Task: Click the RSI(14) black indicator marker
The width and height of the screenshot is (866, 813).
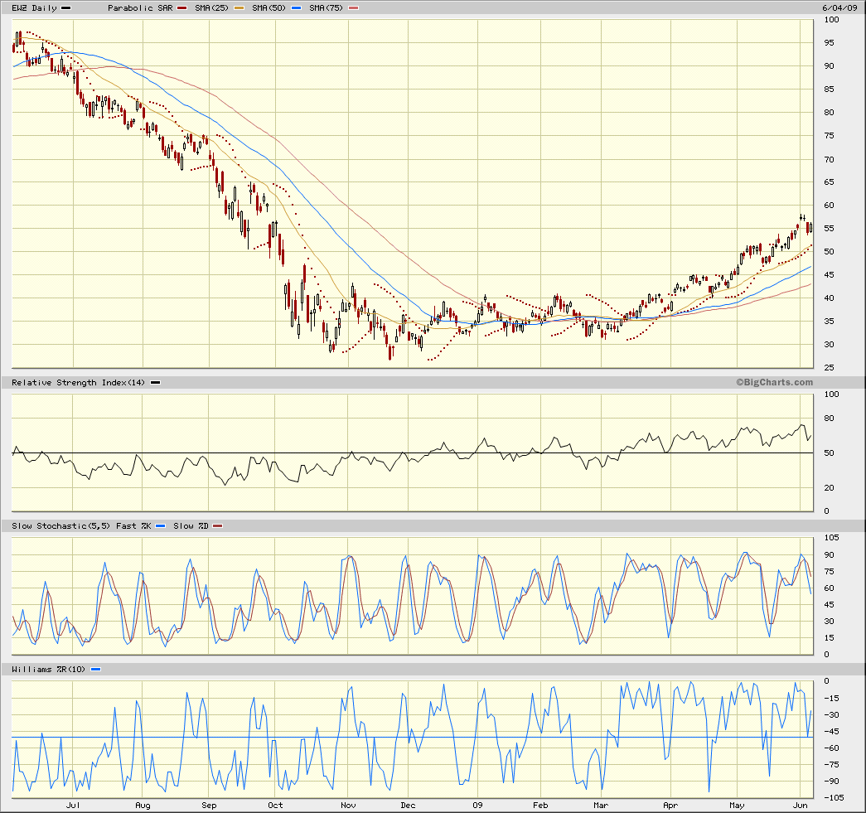Action: coord(154,382)
